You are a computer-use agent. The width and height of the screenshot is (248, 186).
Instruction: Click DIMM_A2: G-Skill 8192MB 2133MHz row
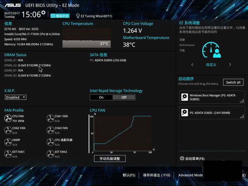click(28, 65)
